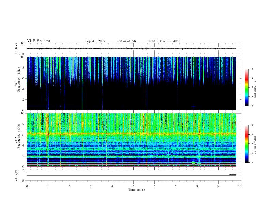
Task: Click the '-3' label on upper colorbar
Action: (251, 69)
